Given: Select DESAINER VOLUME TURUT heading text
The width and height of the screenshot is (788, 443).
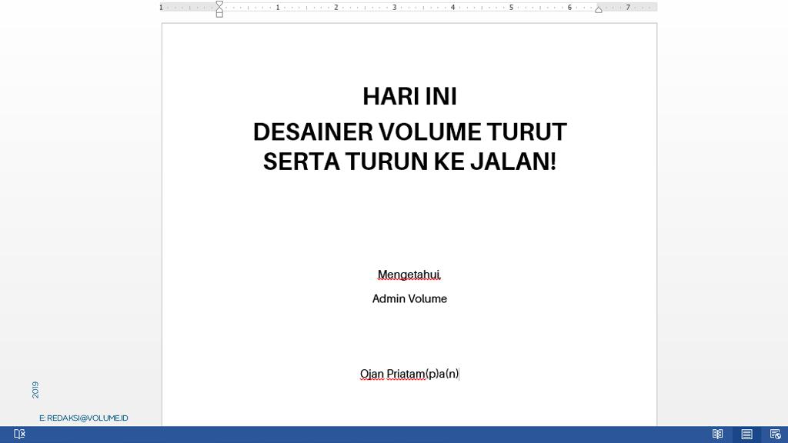Looking at the screenshot, I should [409, 132].
